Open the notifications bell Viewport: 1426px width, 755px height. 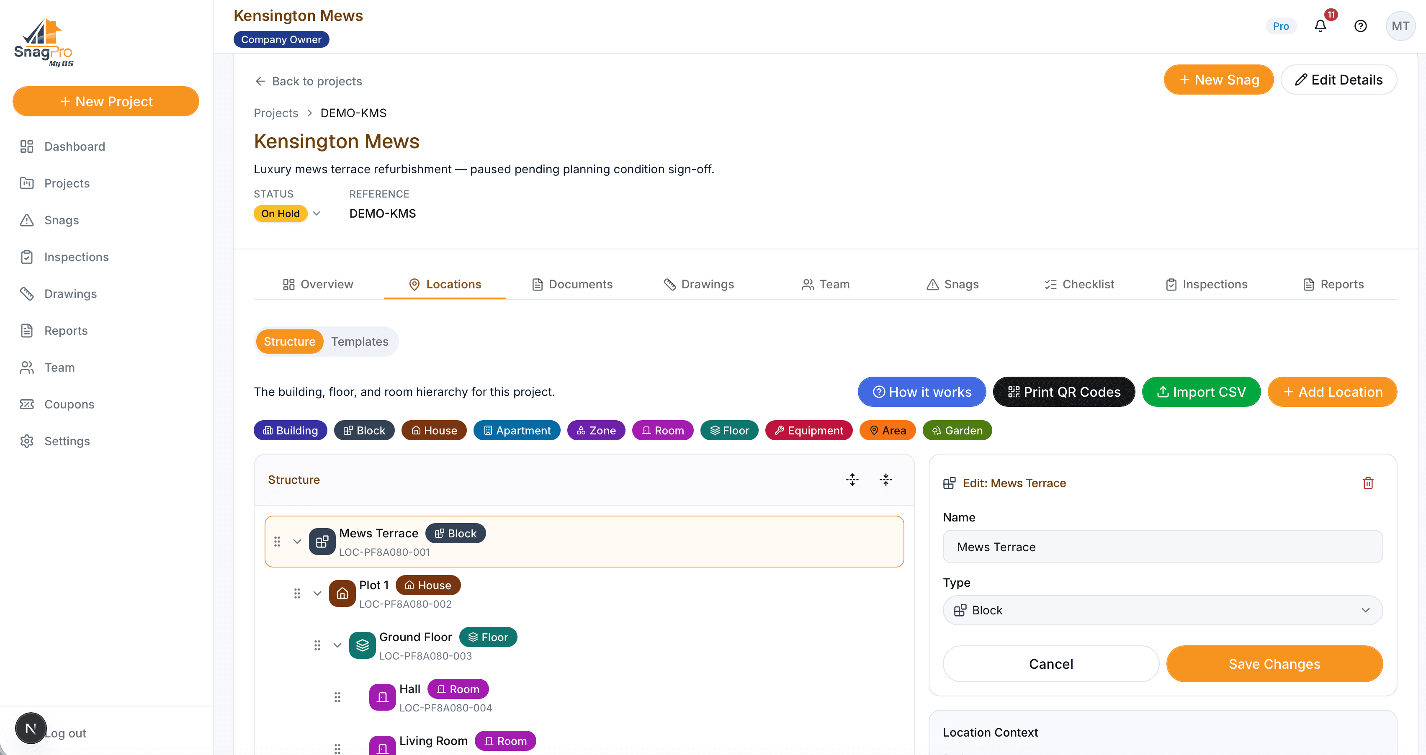point(1320,26)
